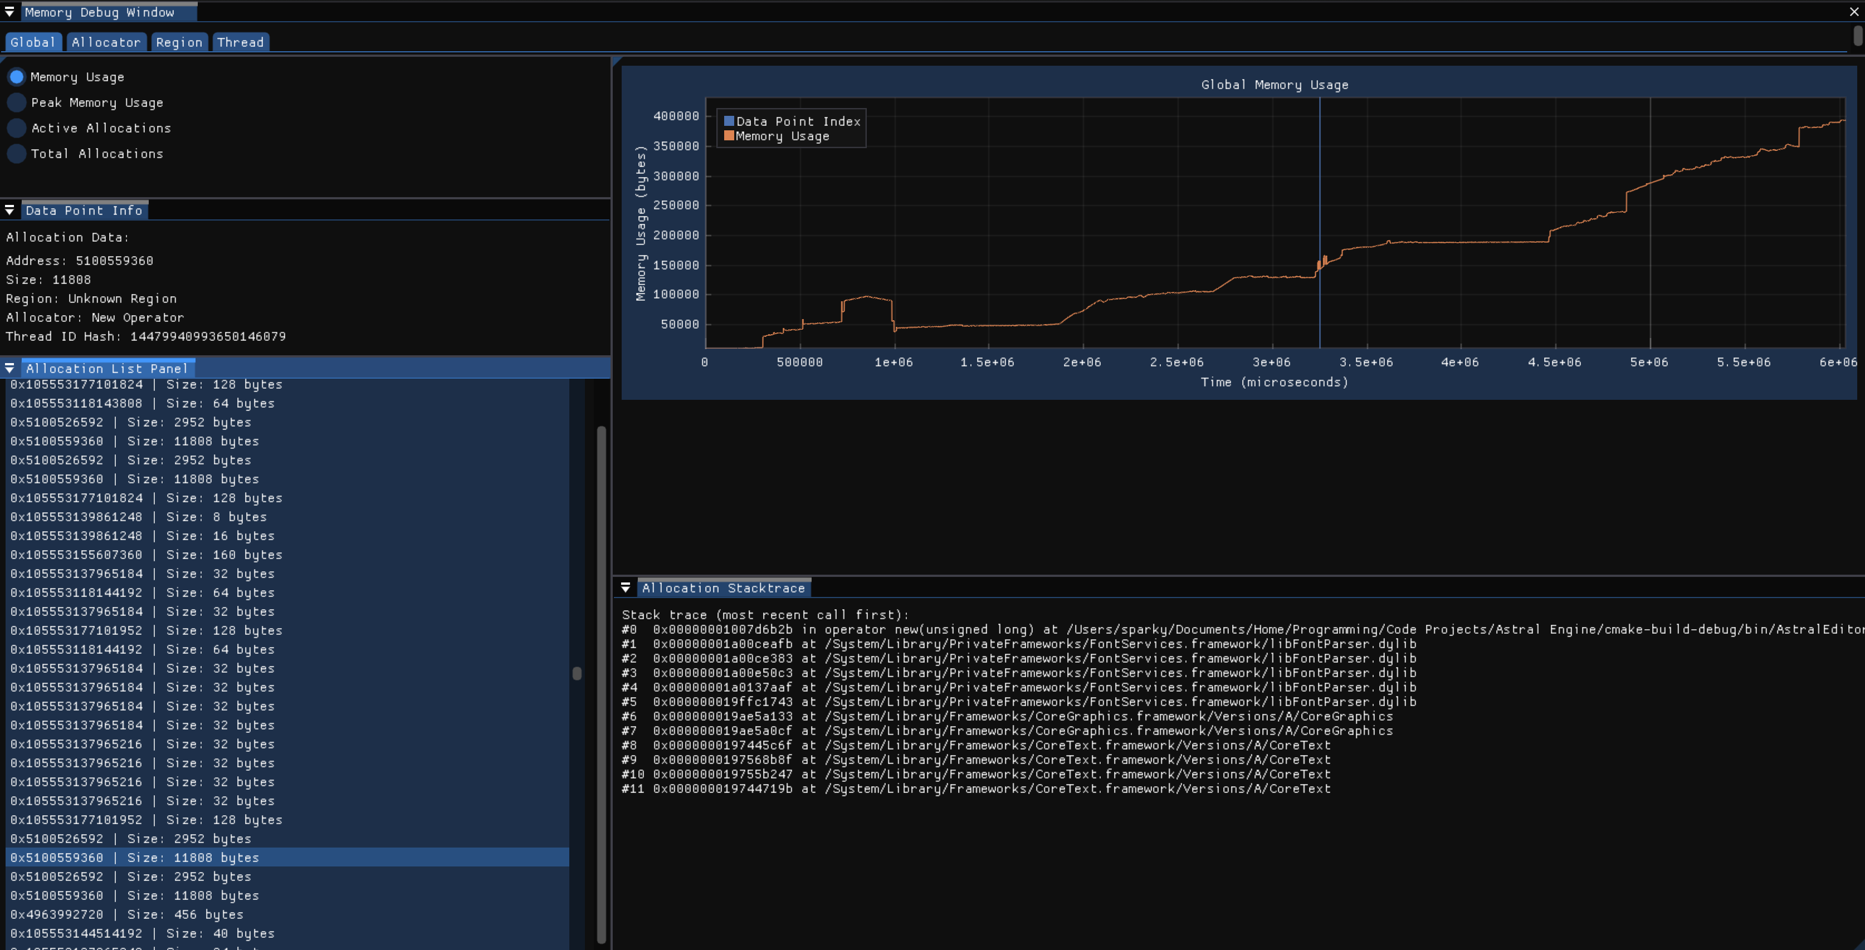The width and height of the screenshot is (1865, 950).
Task: Open the Thread tab
Action: pyautogui.click(x=240, y=42)
